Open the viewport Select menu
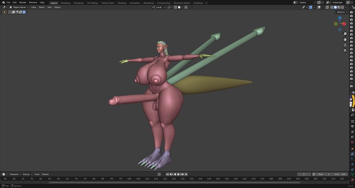 coord(42,7)
